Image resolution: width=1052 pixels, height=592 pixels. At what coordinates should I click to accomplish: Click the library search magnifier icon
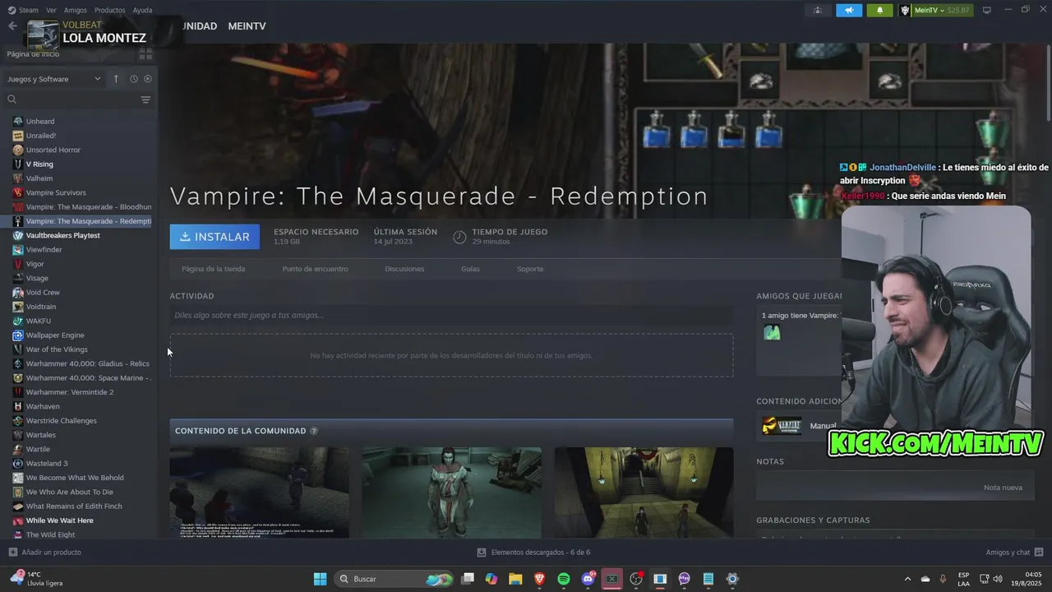[x=12, y=99]
